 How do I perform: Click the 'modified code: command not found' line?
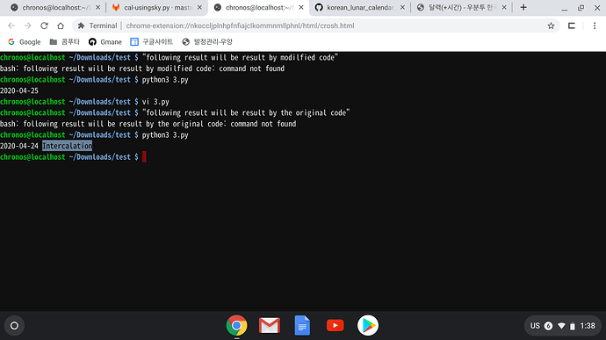coord(142,69)
